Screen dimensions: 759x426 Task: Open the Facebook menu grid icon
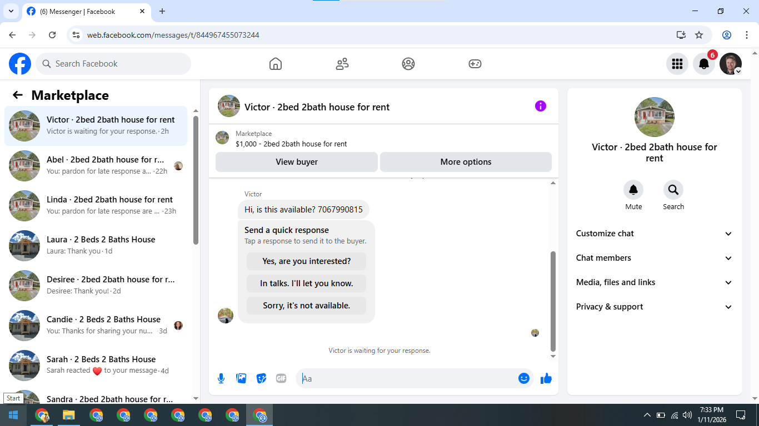pos(677,64)
